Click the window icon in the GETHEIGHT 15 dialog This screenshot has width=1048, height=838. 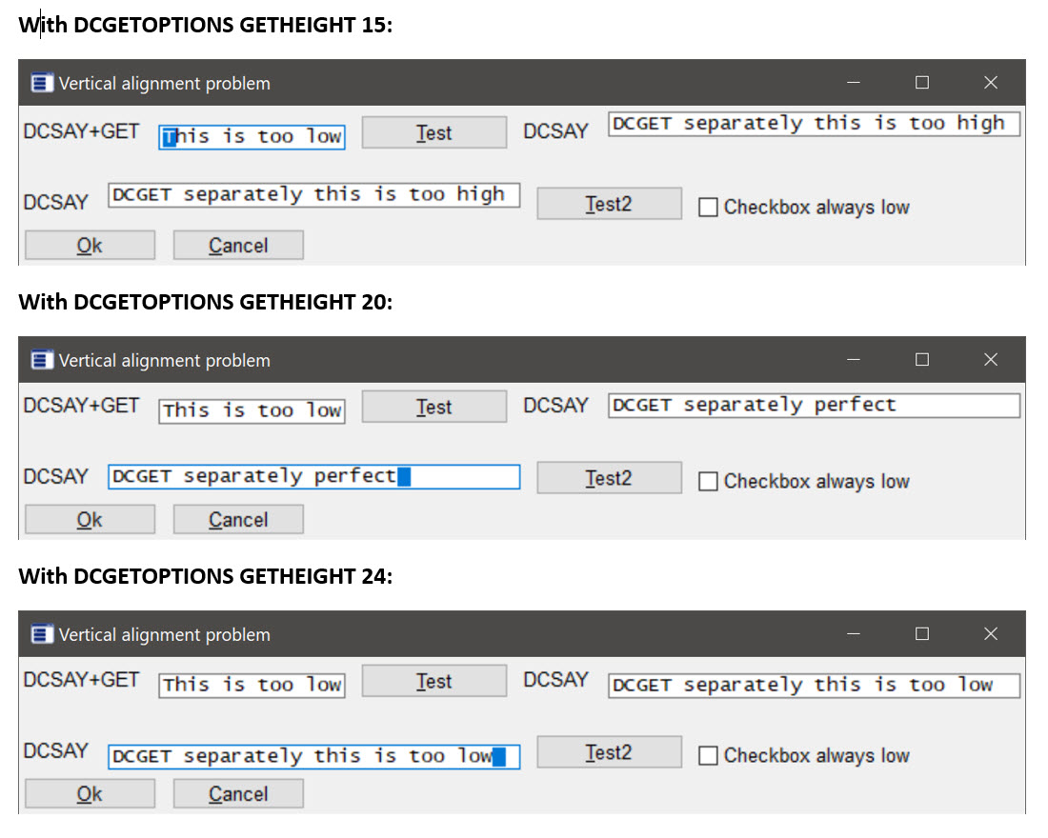[x=42, y=84]
